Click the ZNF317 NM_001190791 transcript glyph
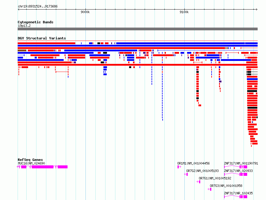Image resolution: width=266 pixels, height=200 pixels. tap(236, 167)
